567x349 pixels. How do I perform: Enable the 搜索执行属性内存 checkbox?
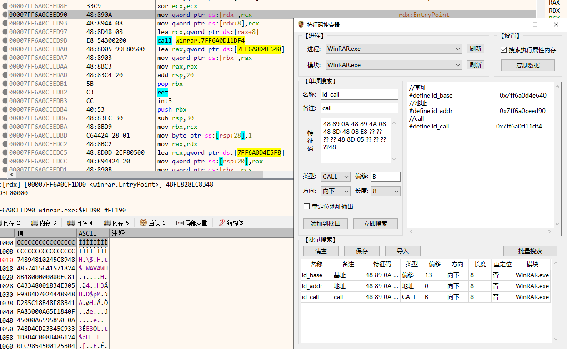[503, 50]
